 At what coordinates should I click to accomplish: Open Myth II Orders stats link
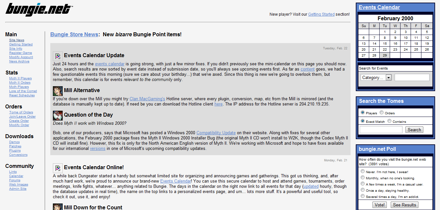pyautogui.click(x=20, y=83)
